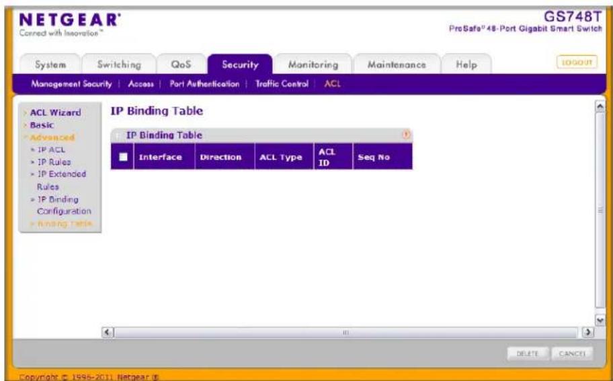613x381 pixels.
Task: Click the horizontal scrollbar right arrow
Action: [587, 332]
